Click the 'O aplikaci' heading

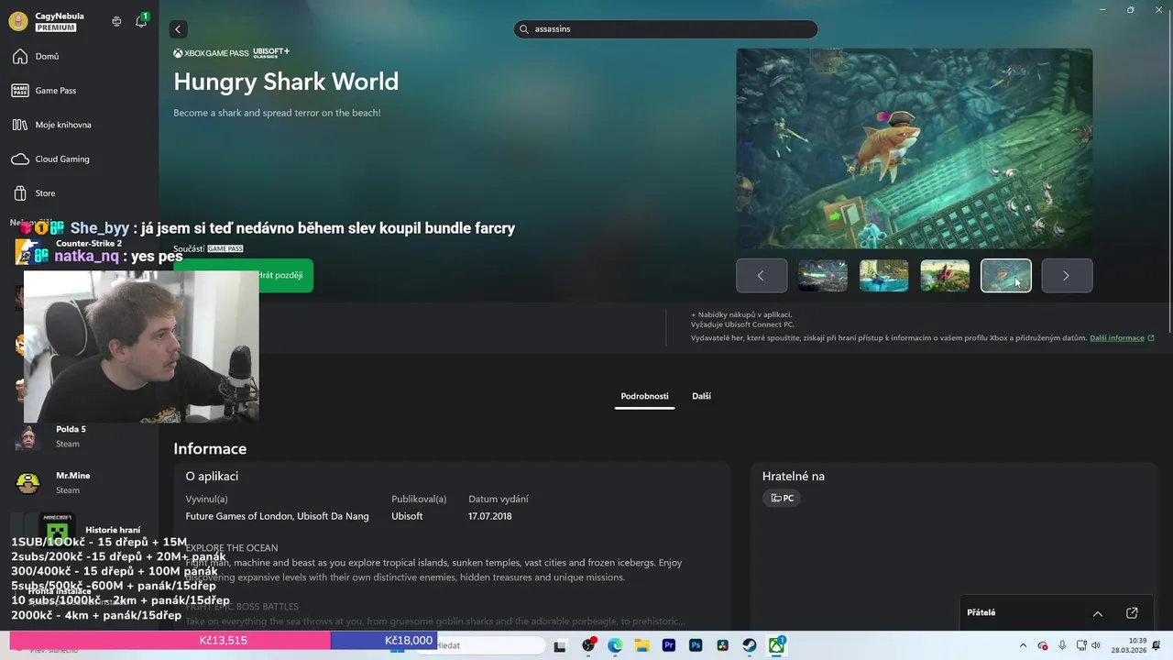click(212, 477)
